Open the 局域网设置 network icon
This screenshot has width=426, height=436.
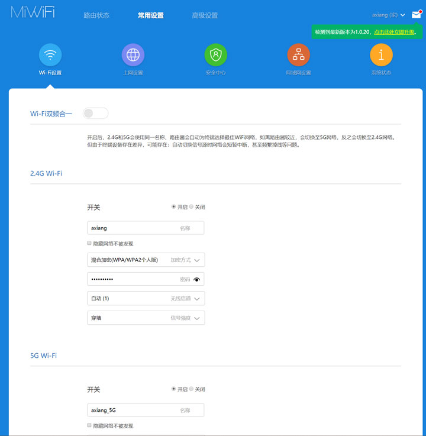(298, 55)
